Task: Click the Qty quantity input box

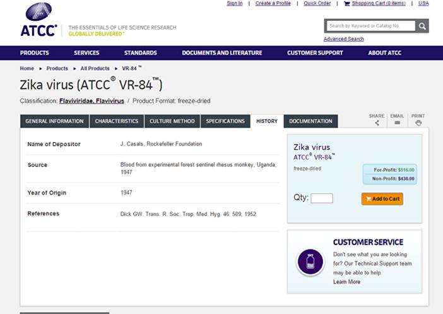Action: (322, 198)
